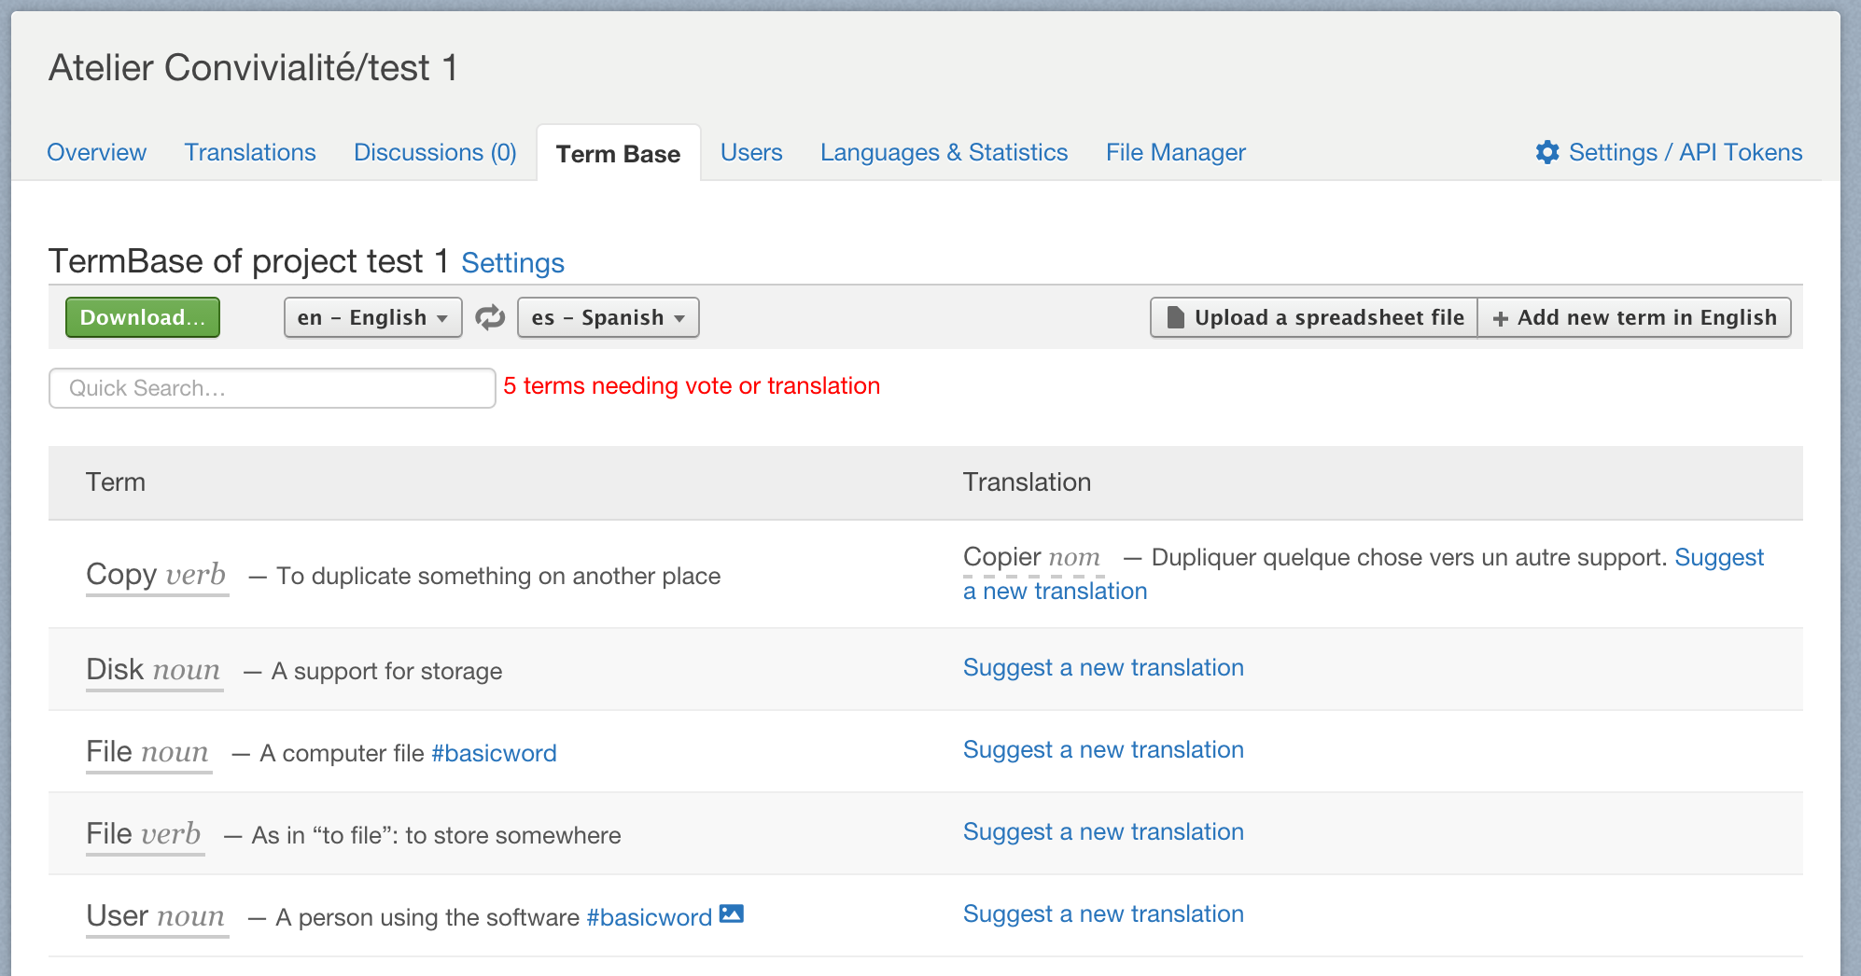Click the gear icon for Settings
Image resolution: width=1861 pixels, height=976 pixels.
pyautogui.click(x=1546, y=152)
